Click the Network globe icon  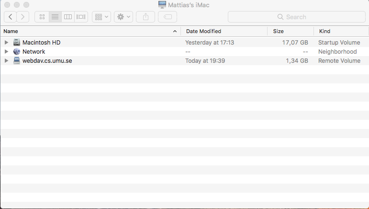point(17,51)
